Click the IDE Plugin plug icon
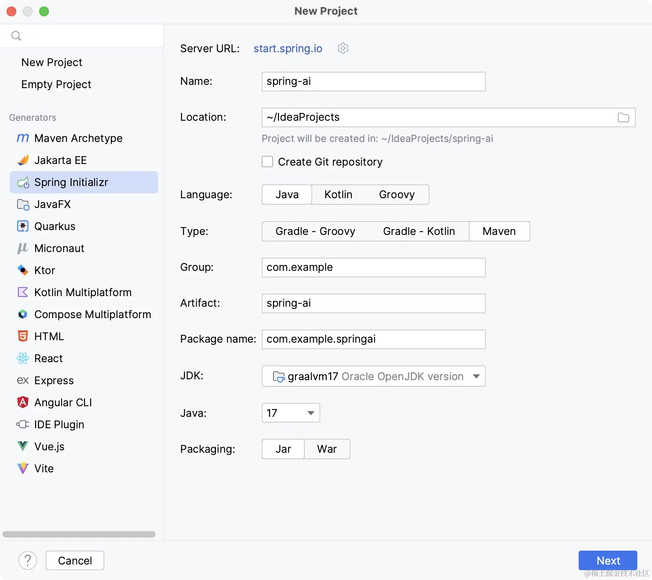Viewport: 652px width, 580px height. (23, 425)
